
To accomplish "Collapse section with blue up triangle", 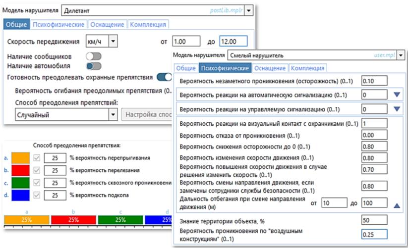I will 396,204.
